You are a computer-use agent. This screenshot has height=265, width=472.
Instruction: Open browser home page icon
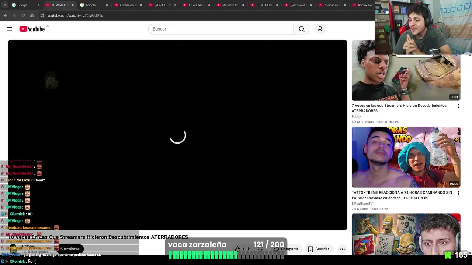click(x=32, y=15)
